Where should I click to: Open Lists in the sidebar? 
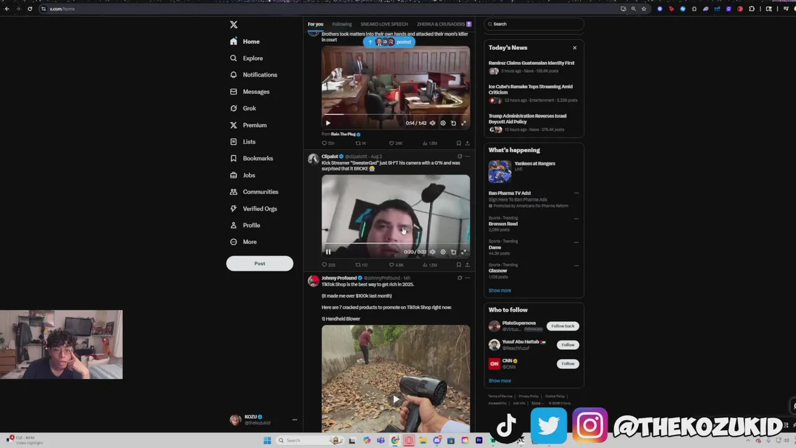[243, 142]
